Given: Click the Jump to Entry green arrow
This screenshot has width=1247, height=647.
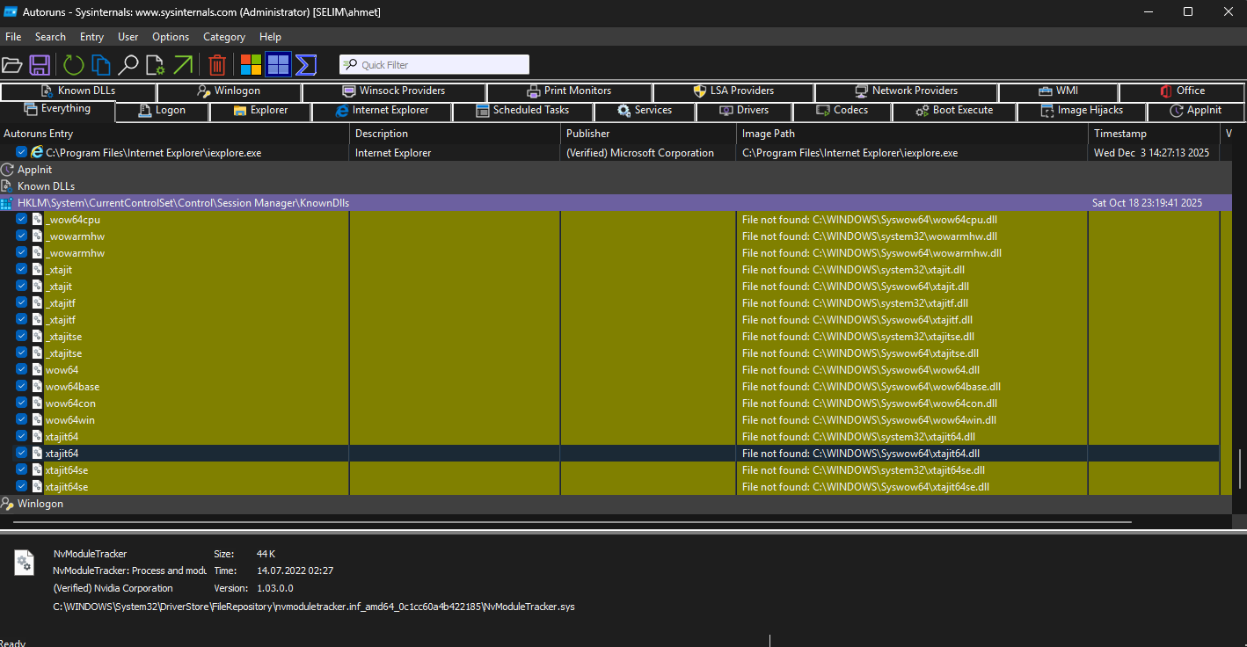Looking at the screenshot, I should (183, 65).
